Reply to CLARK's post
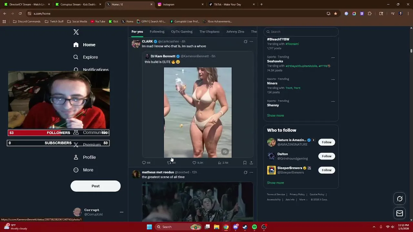 coord(146,163)
